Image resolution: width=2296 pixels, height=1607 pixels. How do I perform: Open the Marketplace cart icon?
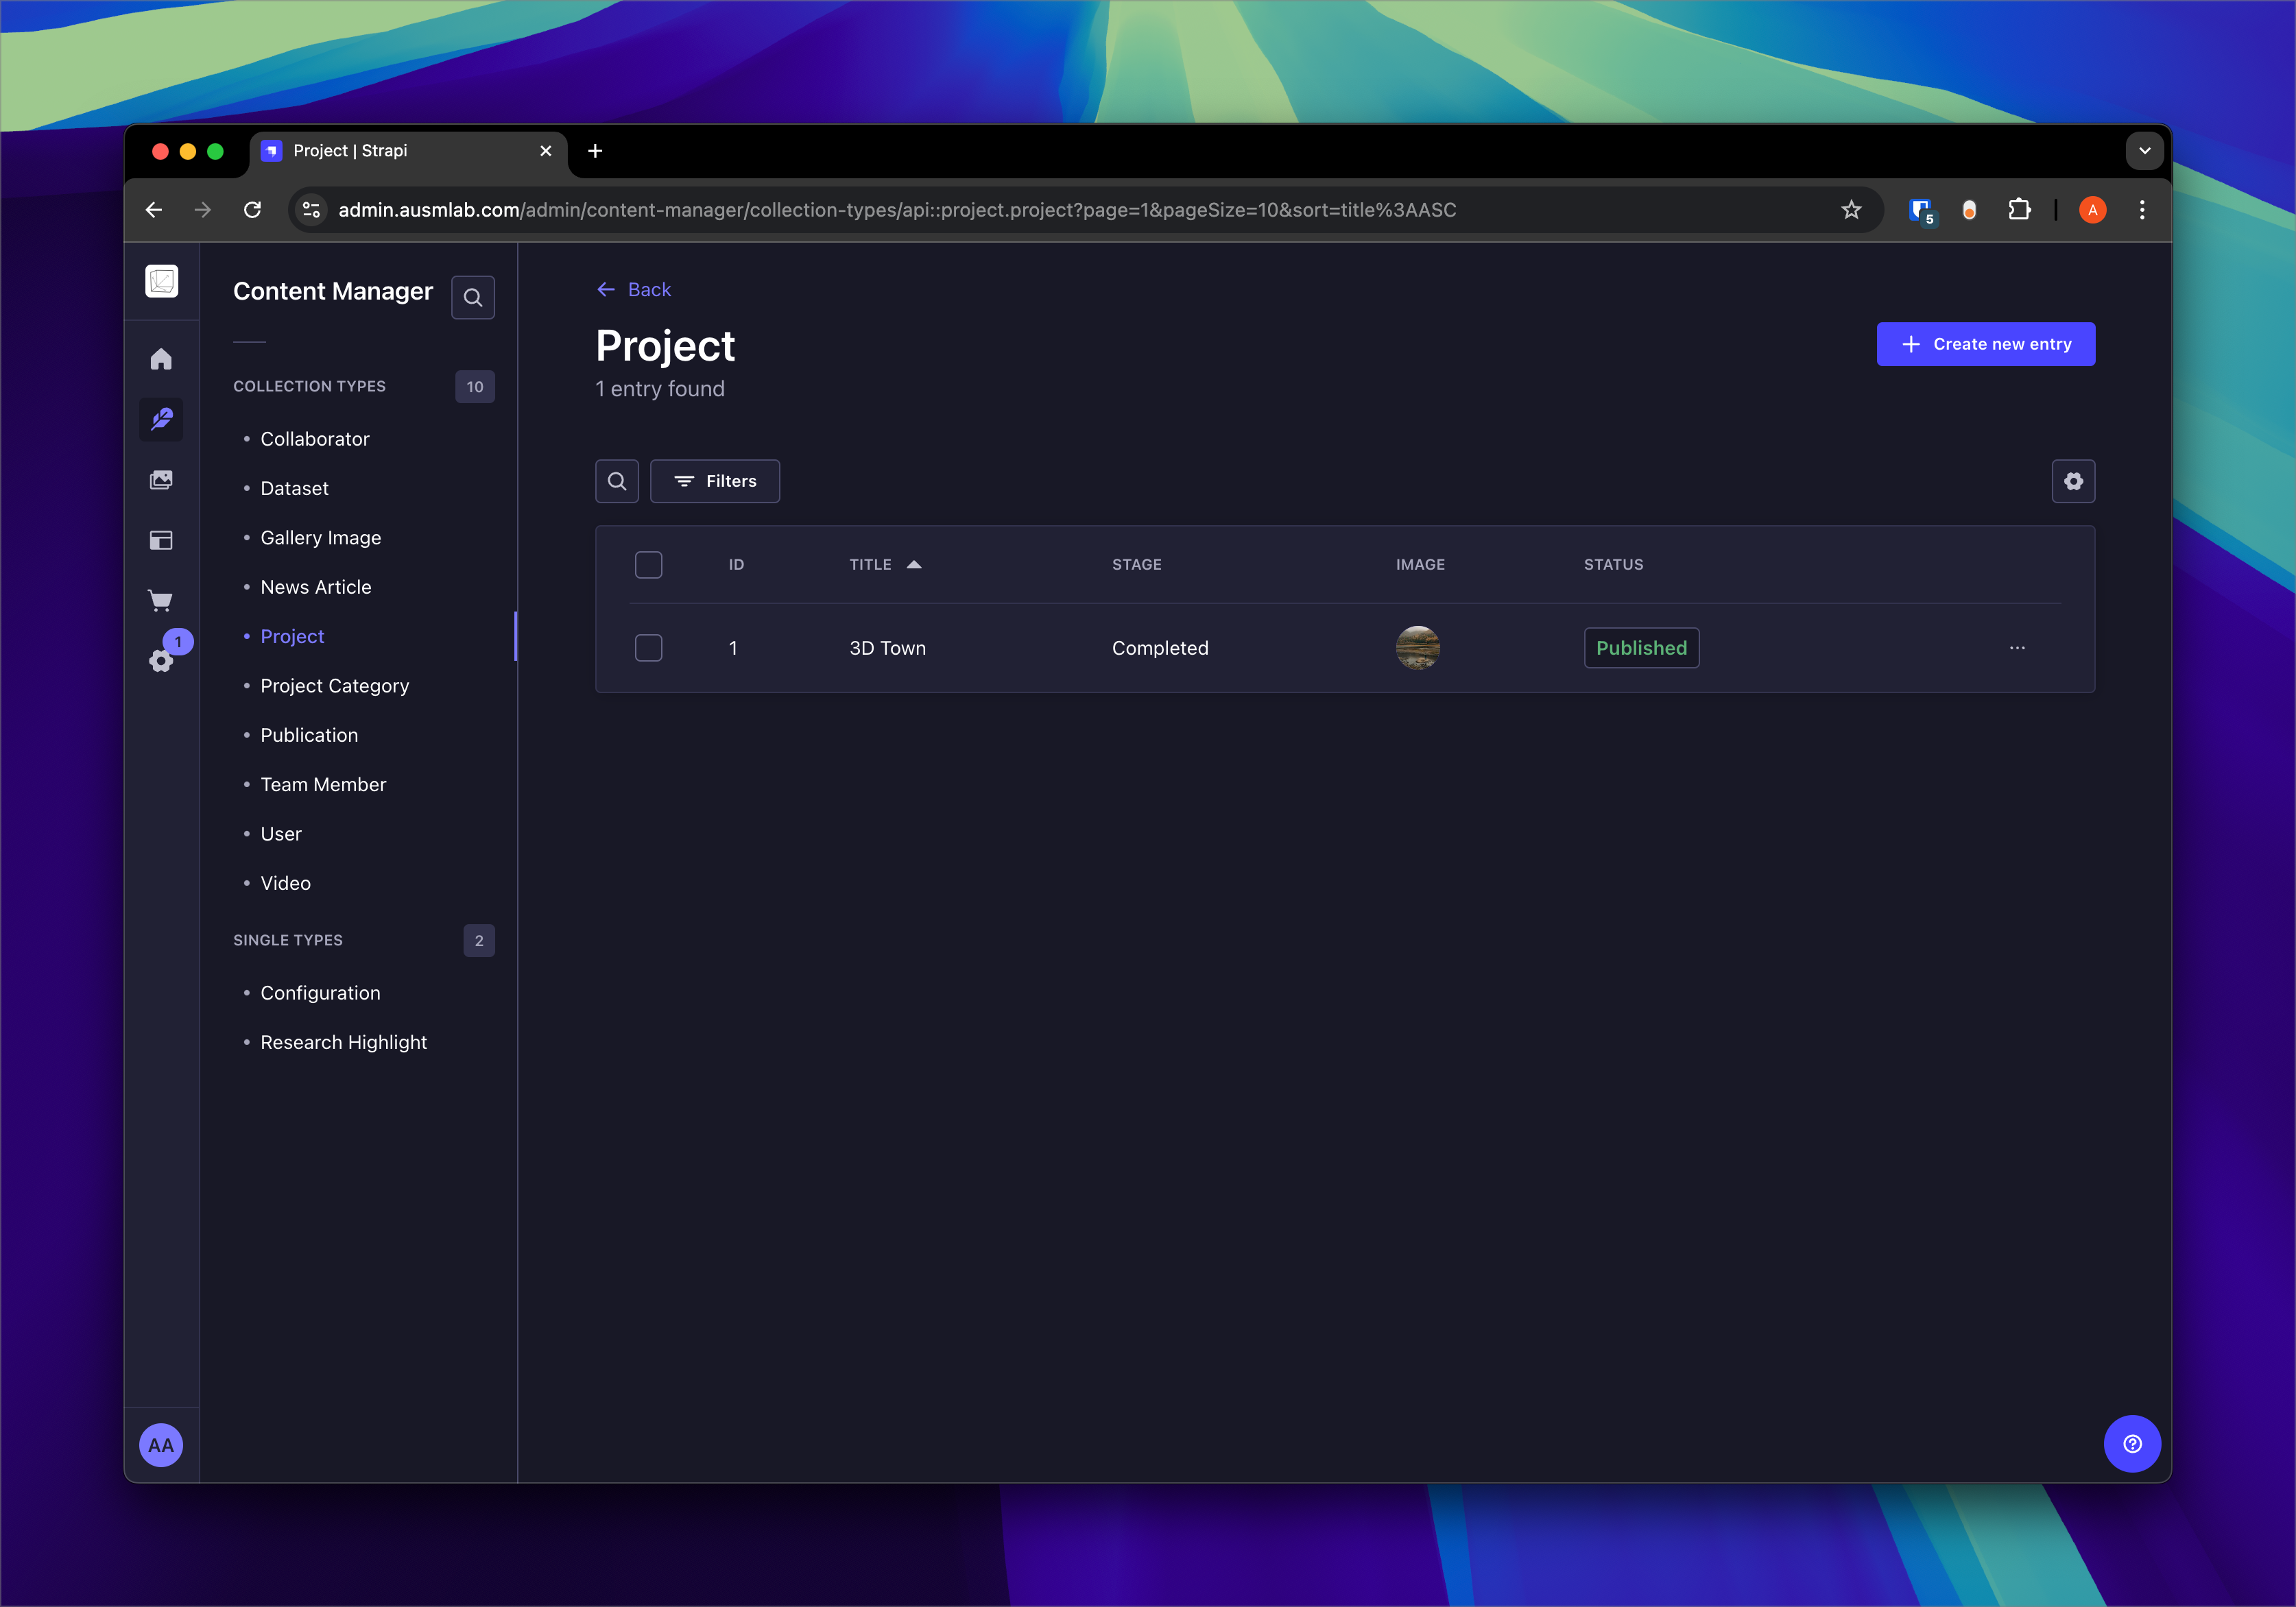[161, 600]
